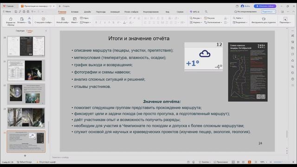This screenshot has height=167, width=297.
Task: Click the blue Upgrade now button
Action: pyautogui.click(x=265, y=6)
